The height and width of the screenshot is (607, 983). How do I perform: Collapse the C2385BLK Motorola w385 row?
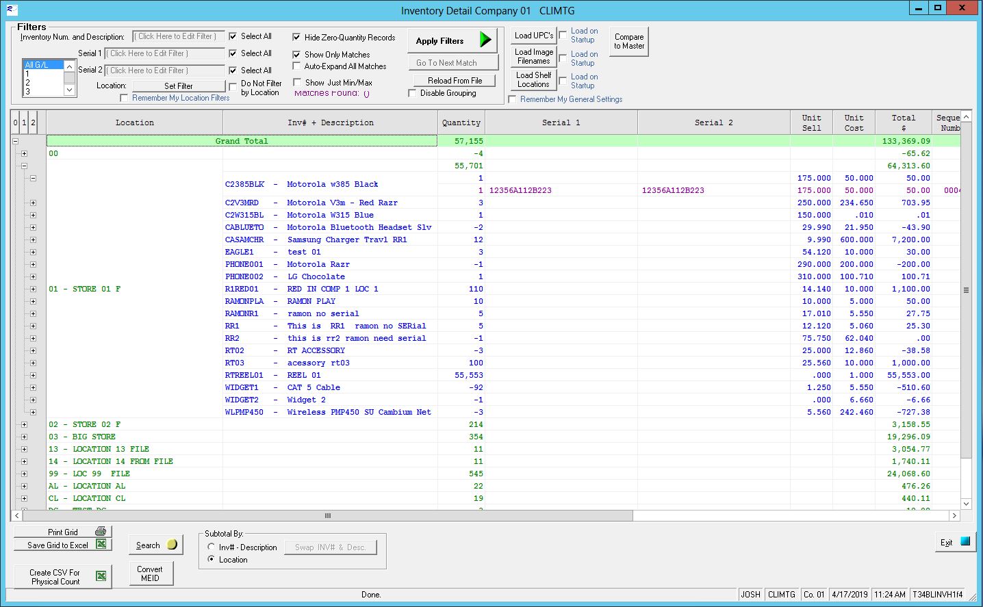click(33, 178)
